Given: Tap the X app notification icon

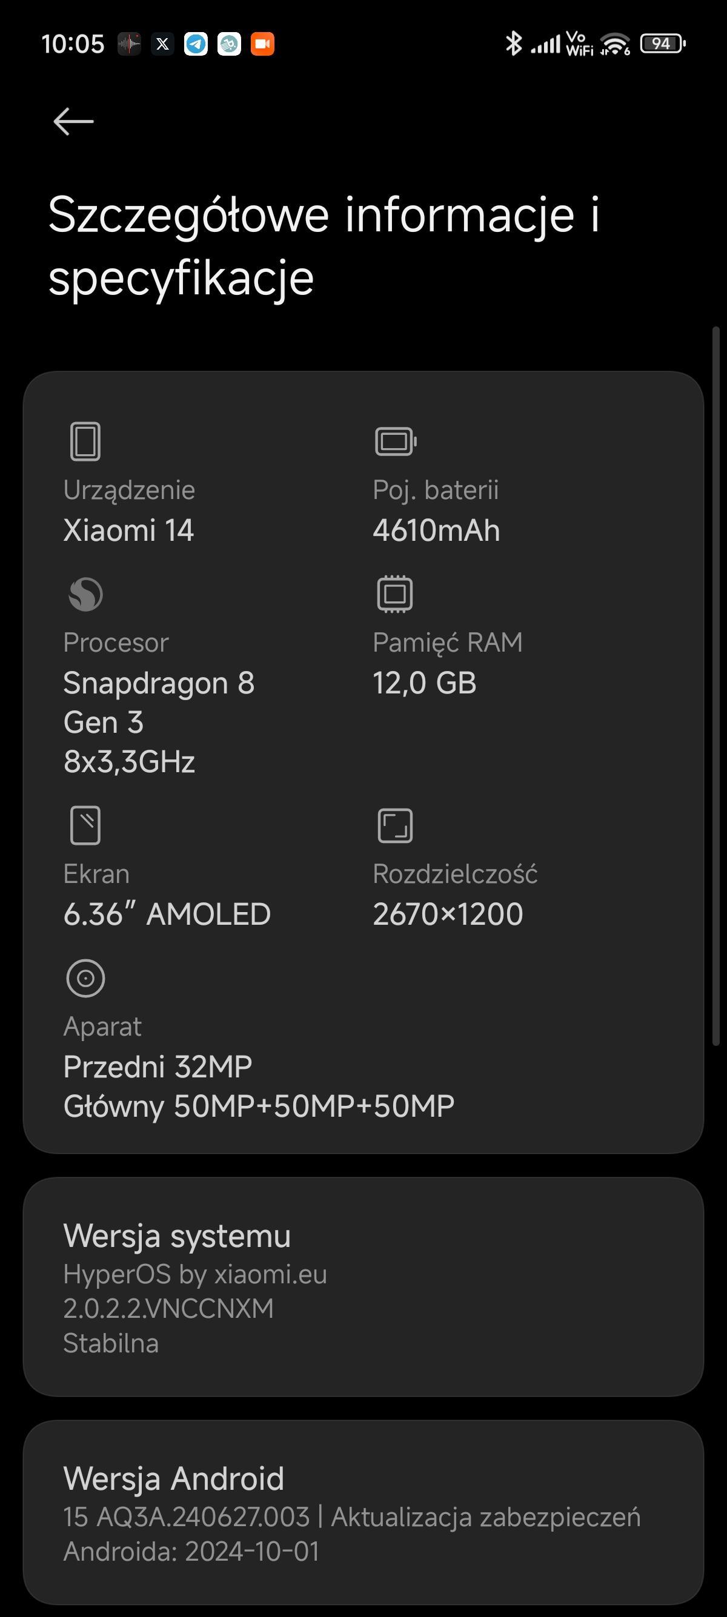Looking at the screenshot, I should (162, 44).
